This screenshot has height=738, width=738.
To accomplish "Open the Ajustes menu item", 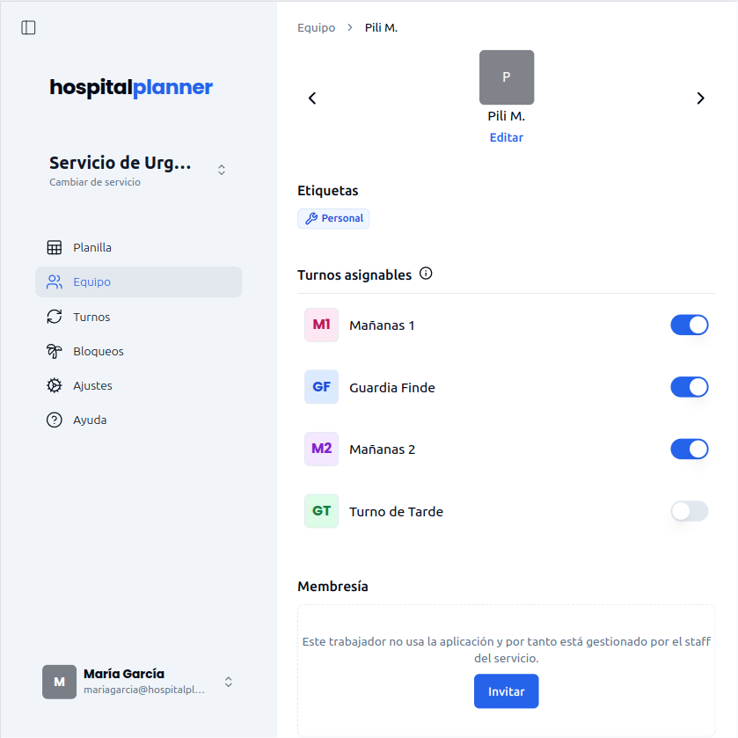I will [92, 386].
